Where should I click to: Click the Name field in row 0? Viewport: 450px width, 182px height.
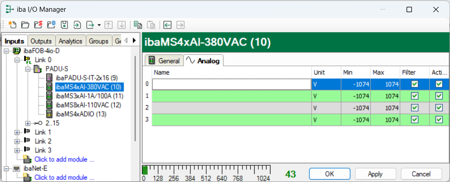(232, 84)
